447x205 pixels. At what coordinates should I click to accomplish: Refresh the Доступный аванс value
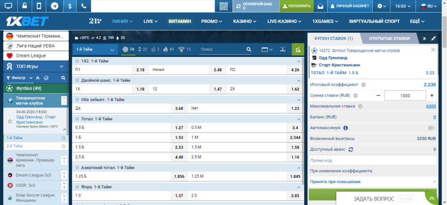click(x=351, y=149)
